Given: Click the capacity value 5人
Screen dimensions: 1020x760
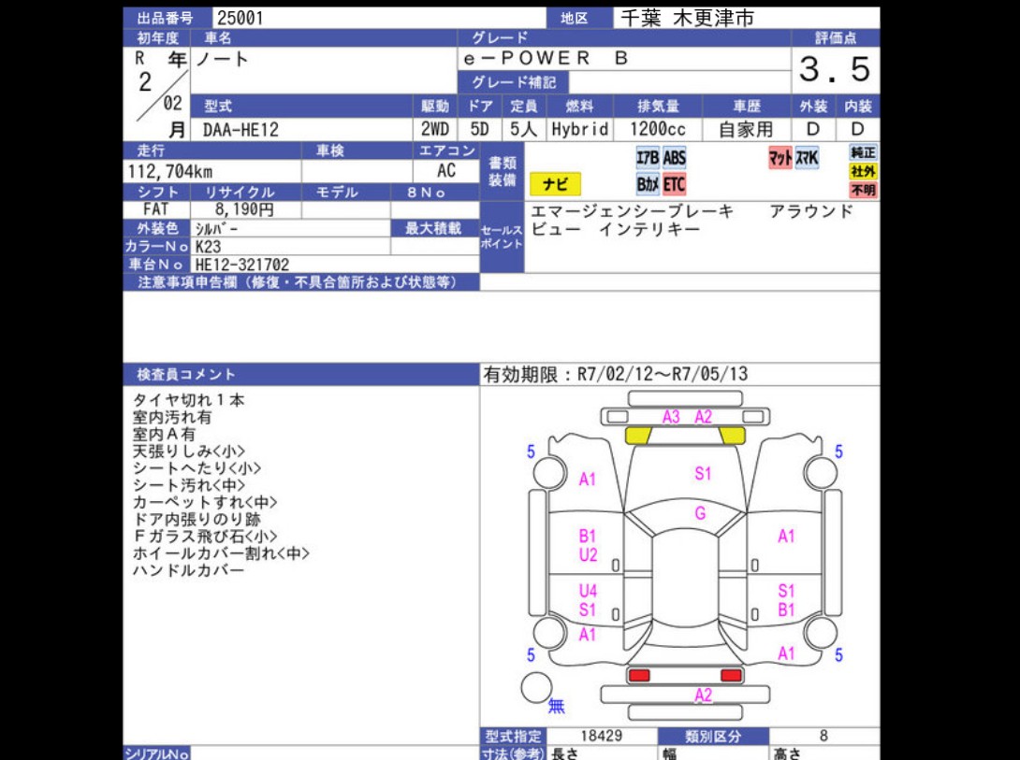Looking at the screenshot, I should pos(523,129).
